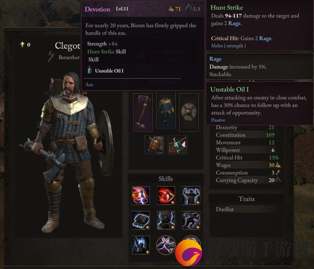Click the Carrying Capacity stat row

pos(248,180)
